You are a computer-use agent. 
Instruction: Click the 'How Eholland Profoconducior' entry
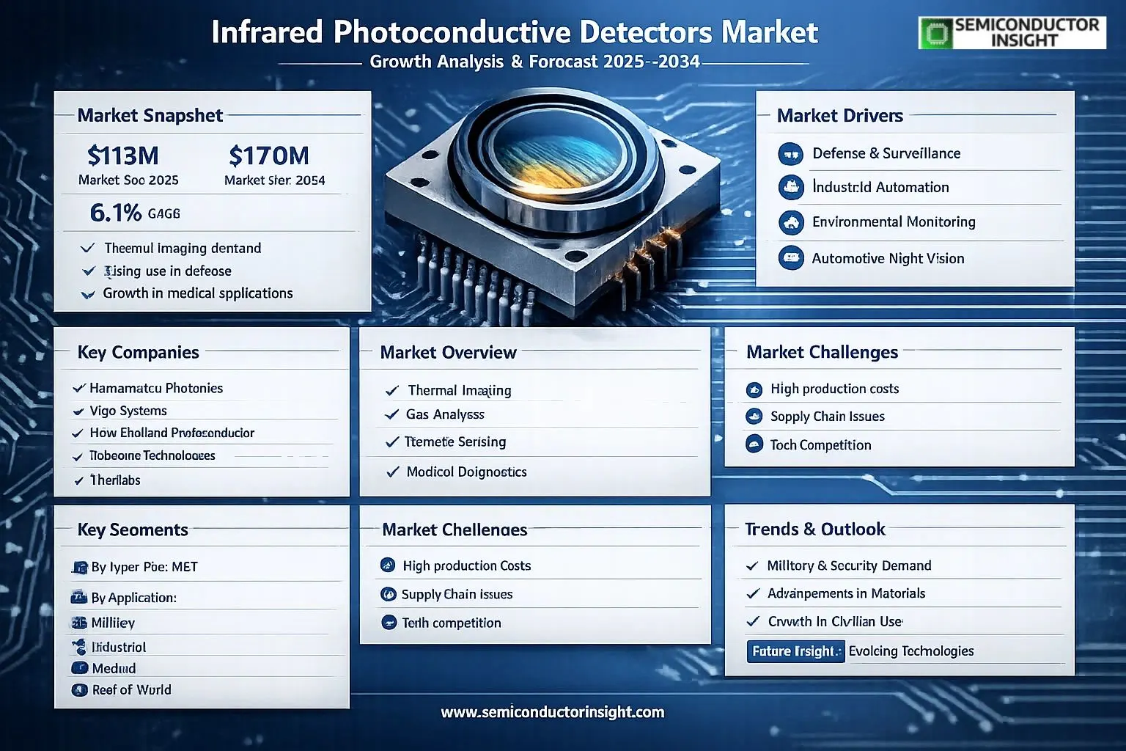point(172,433)
